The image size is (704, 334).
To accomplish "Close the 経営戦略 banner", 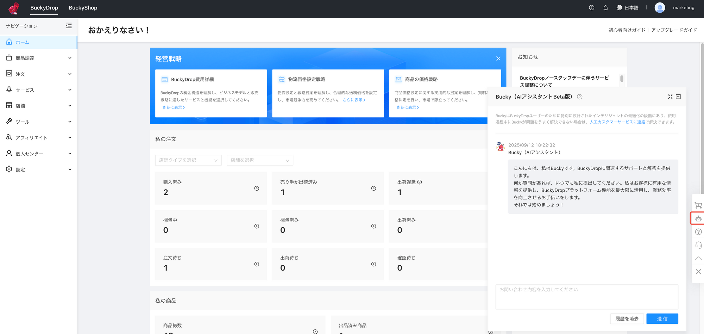I will (x=498, y=58).
